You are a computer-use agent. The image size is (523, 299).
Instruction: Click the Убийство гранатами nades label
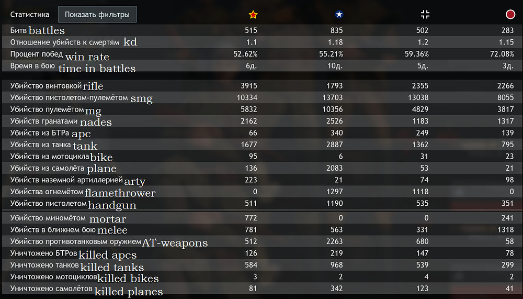point(61,121)
